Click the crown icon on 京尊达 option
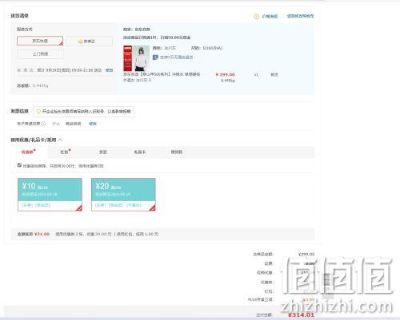The image size is (400, 320). tap(80, 41)
